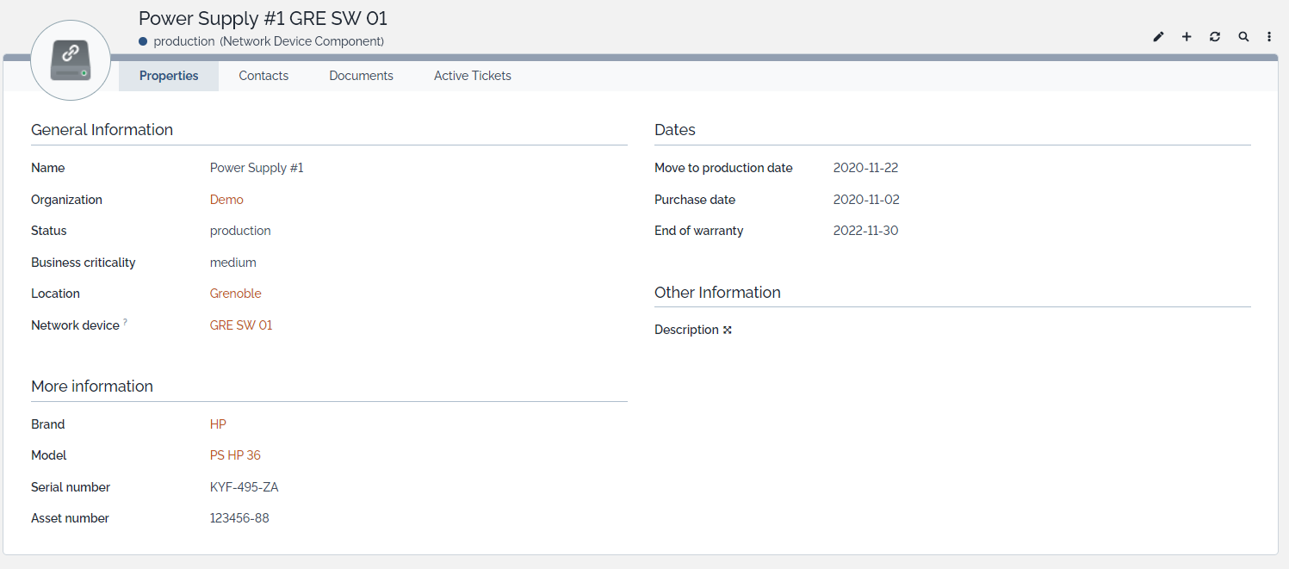
Task: Click the blue production status dot
Action: 143,41
